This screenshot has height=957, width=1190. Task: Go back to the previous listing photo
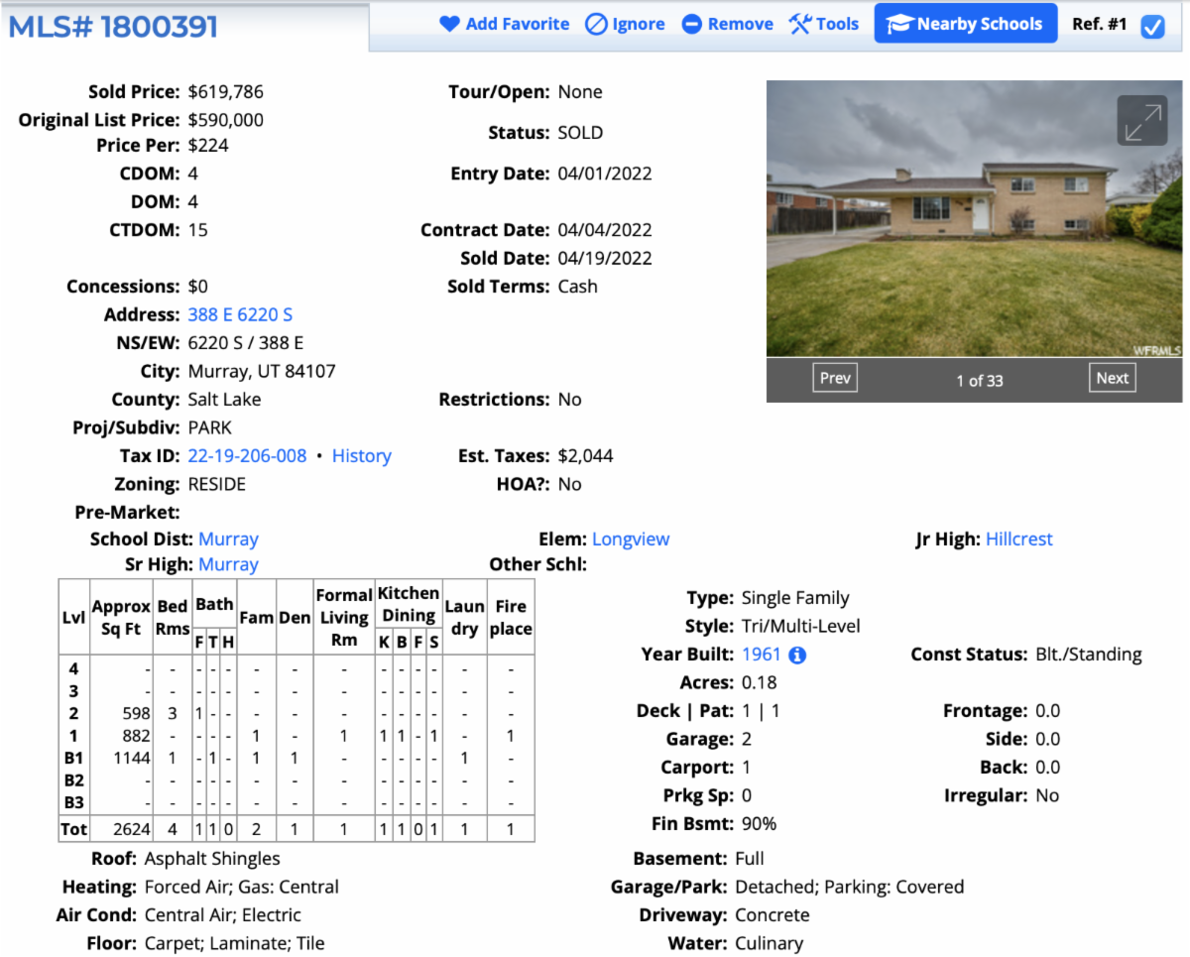(835, 377)
